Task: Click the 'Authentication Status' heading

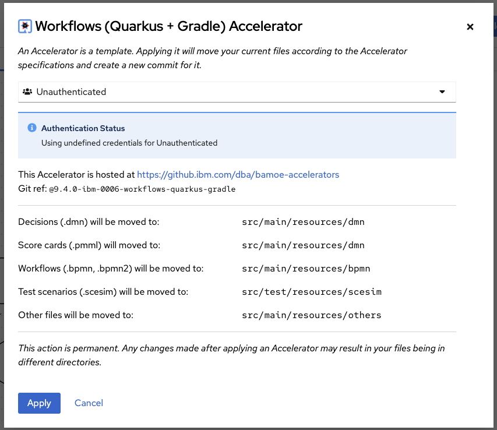Action: pyautogui.click(x=83, y=128)
